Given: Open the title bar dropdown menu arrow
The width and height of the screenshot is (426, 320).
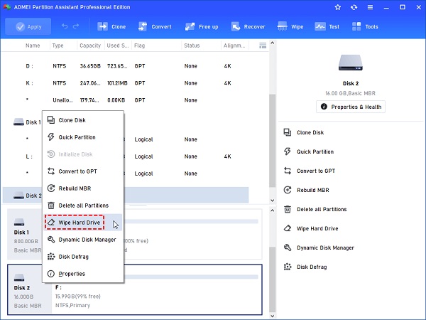Looking at the screenshot, I should [x=371, y=8].
